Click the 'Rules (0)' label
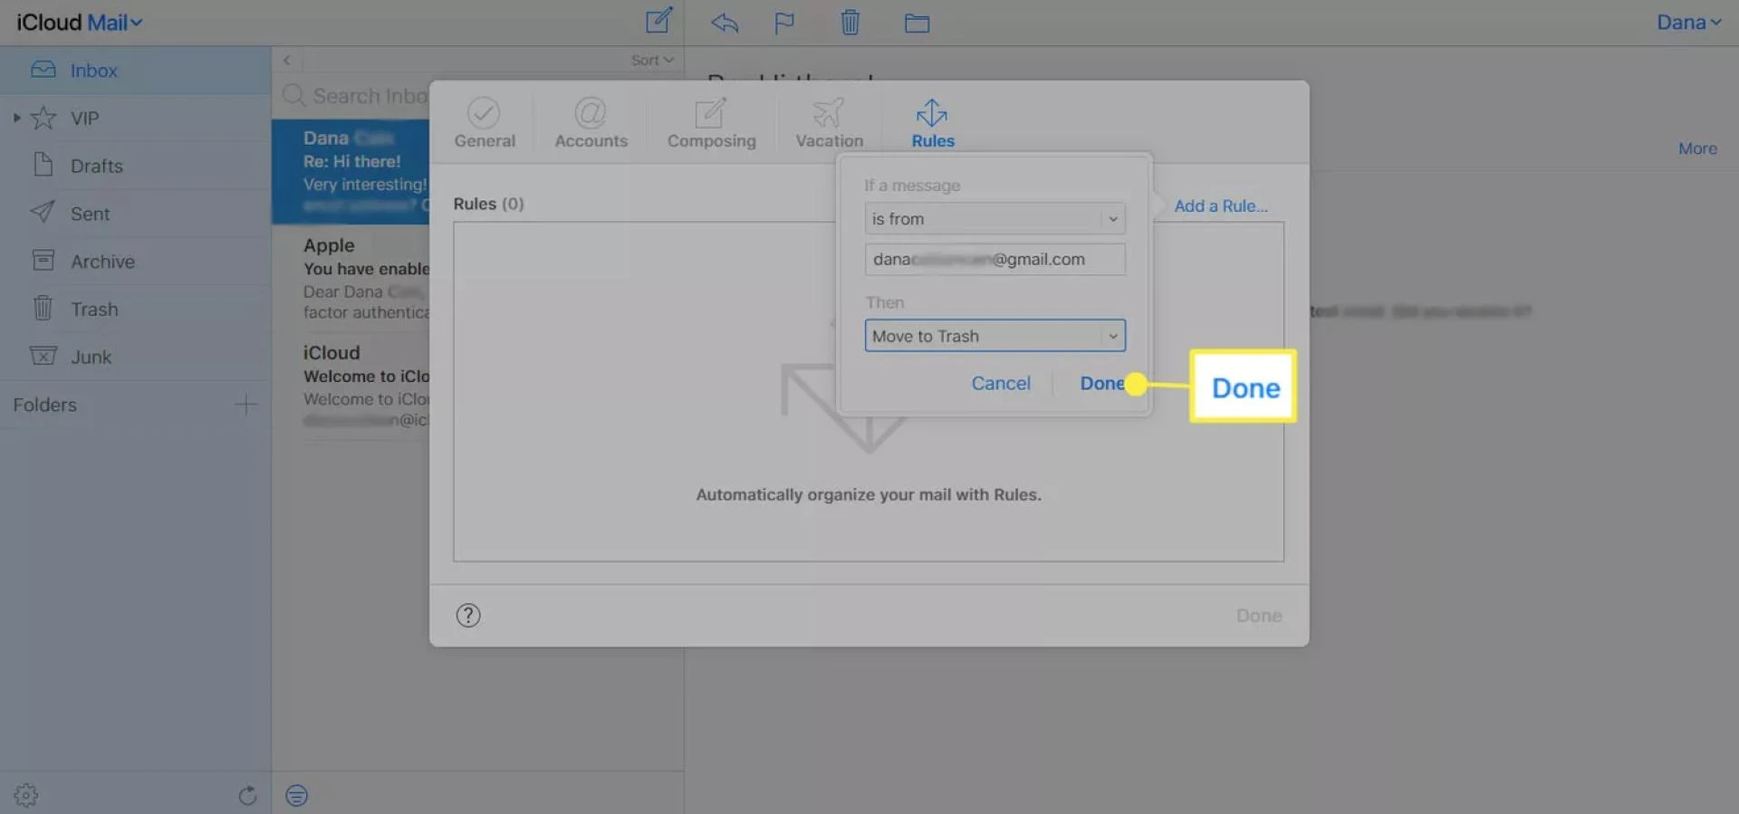This screenshot has width=1739, height=814. (x=488, y=204)
